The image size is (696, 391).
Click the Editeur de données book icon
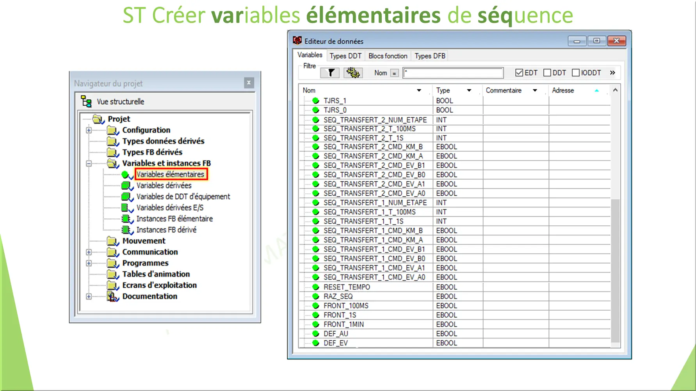pyautogui.click(x=297, y=41)
